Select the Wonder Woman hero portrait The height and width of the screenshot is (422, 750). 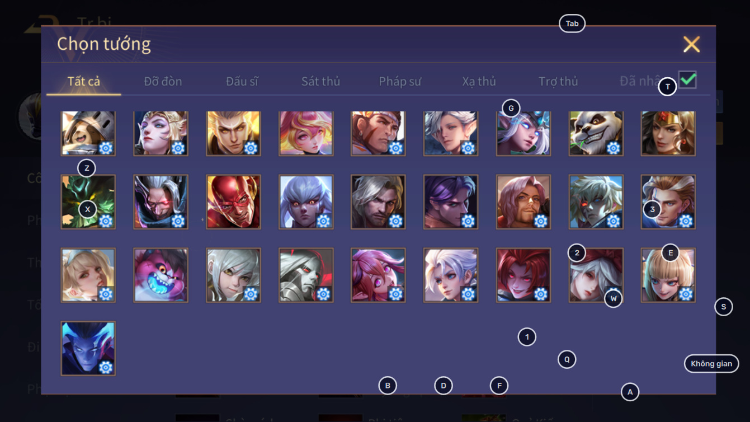click(x=668, y=133)
